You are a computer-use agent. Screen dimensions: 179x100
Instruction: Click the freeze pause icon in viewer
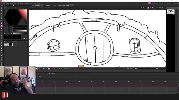157,8
